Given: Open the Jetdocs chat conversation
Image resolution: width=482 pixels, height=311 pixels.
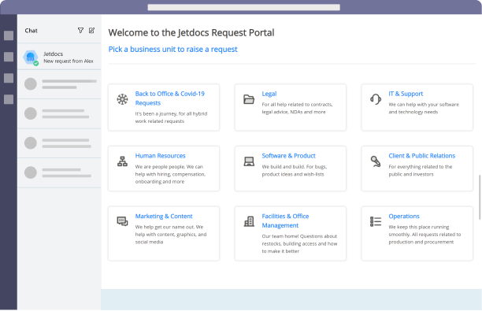Looking at the screenshot, I should coord(59,57).
